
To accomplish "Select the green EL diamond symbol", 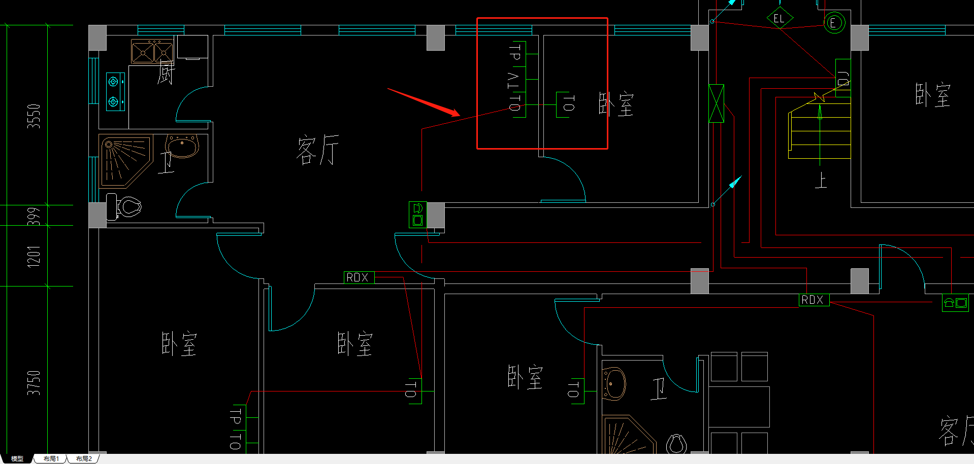I will pyautogui.click(x=780, y=19).
